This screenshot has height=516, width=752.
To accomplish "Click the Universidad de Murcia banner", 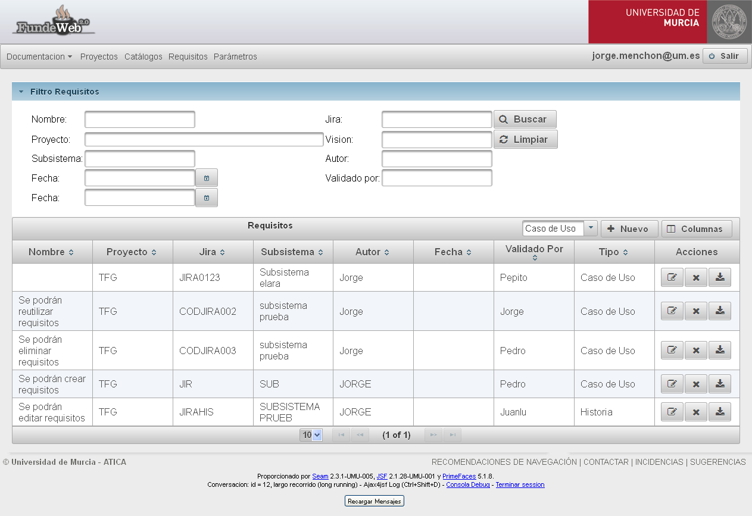I will click(670, 21).
